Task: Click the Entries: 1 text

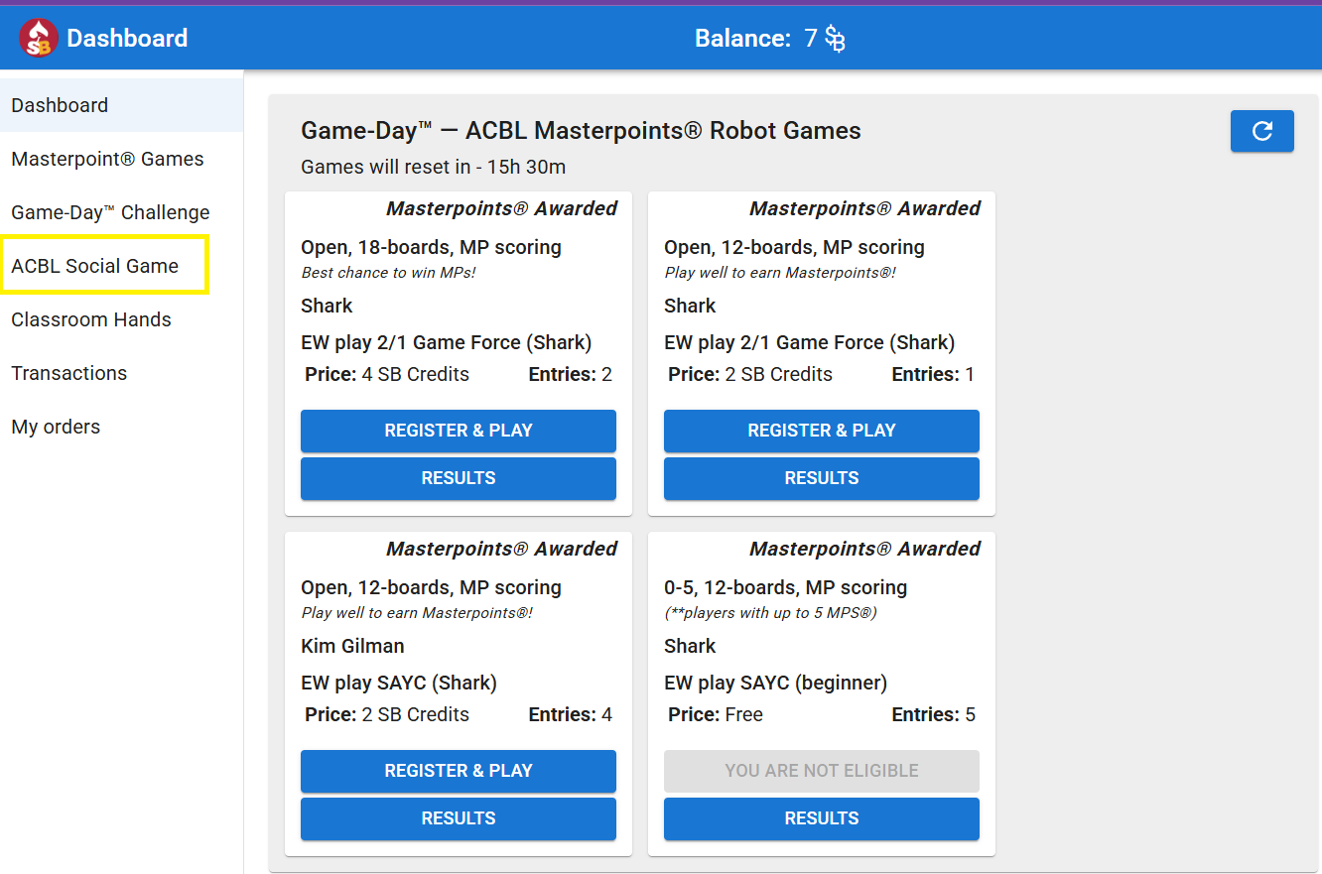Action: [933, 374]
